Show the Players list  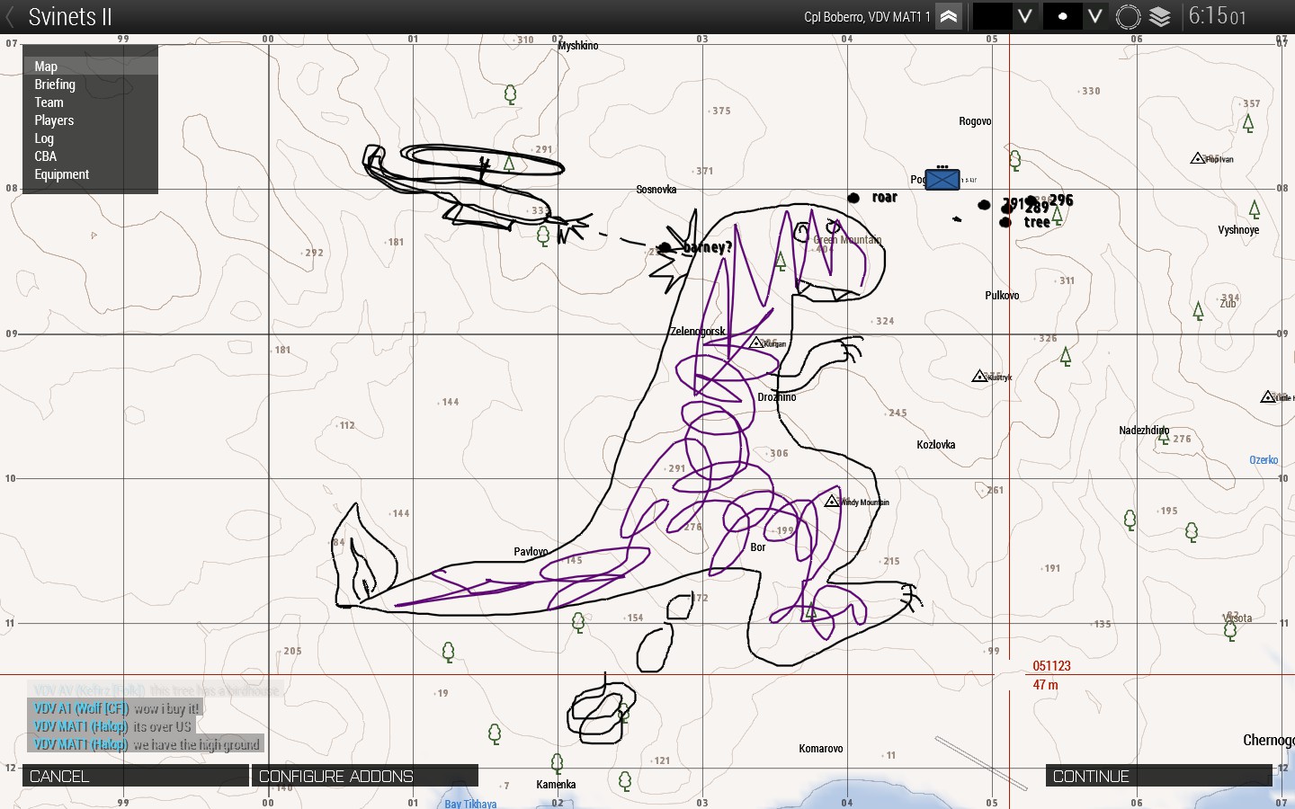coord(90,120)
